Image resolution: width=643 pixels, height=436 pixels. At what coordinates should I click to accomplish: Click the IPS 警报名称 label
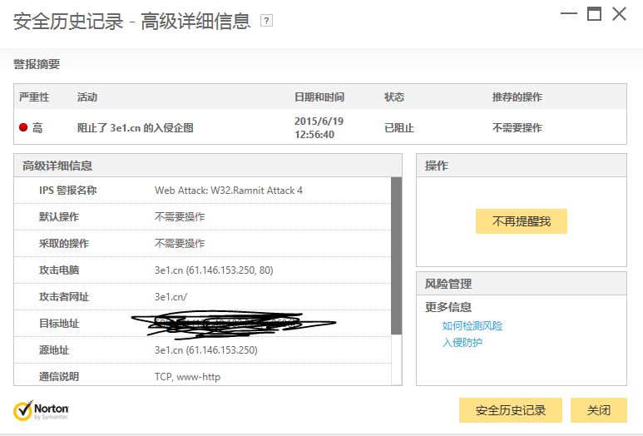click(x=67, y=191)
